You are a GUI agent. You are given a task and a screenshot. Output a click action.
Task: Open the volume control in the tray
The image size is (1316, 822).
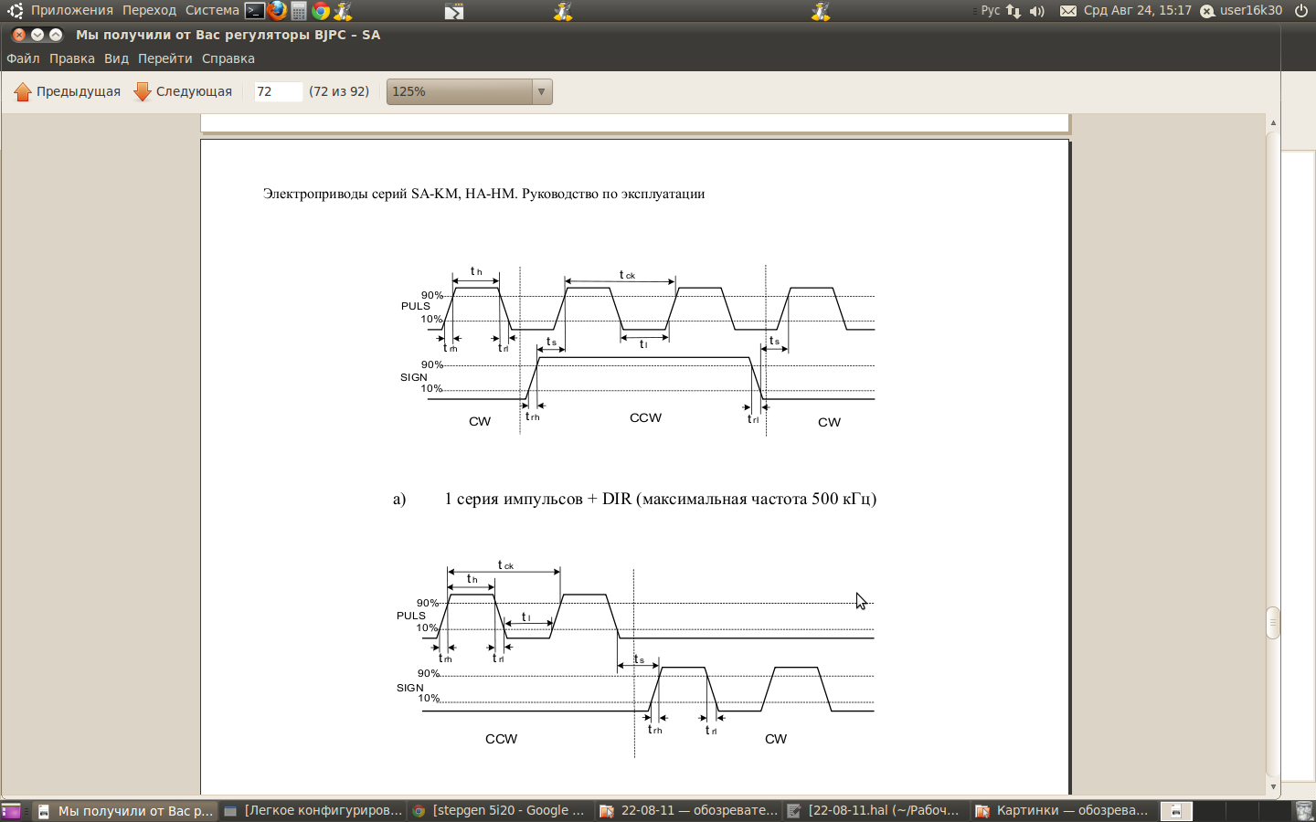click(1036, 11)
